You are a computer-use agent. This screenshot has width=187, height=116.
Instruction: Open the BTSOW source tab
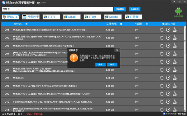coord(93,17)
